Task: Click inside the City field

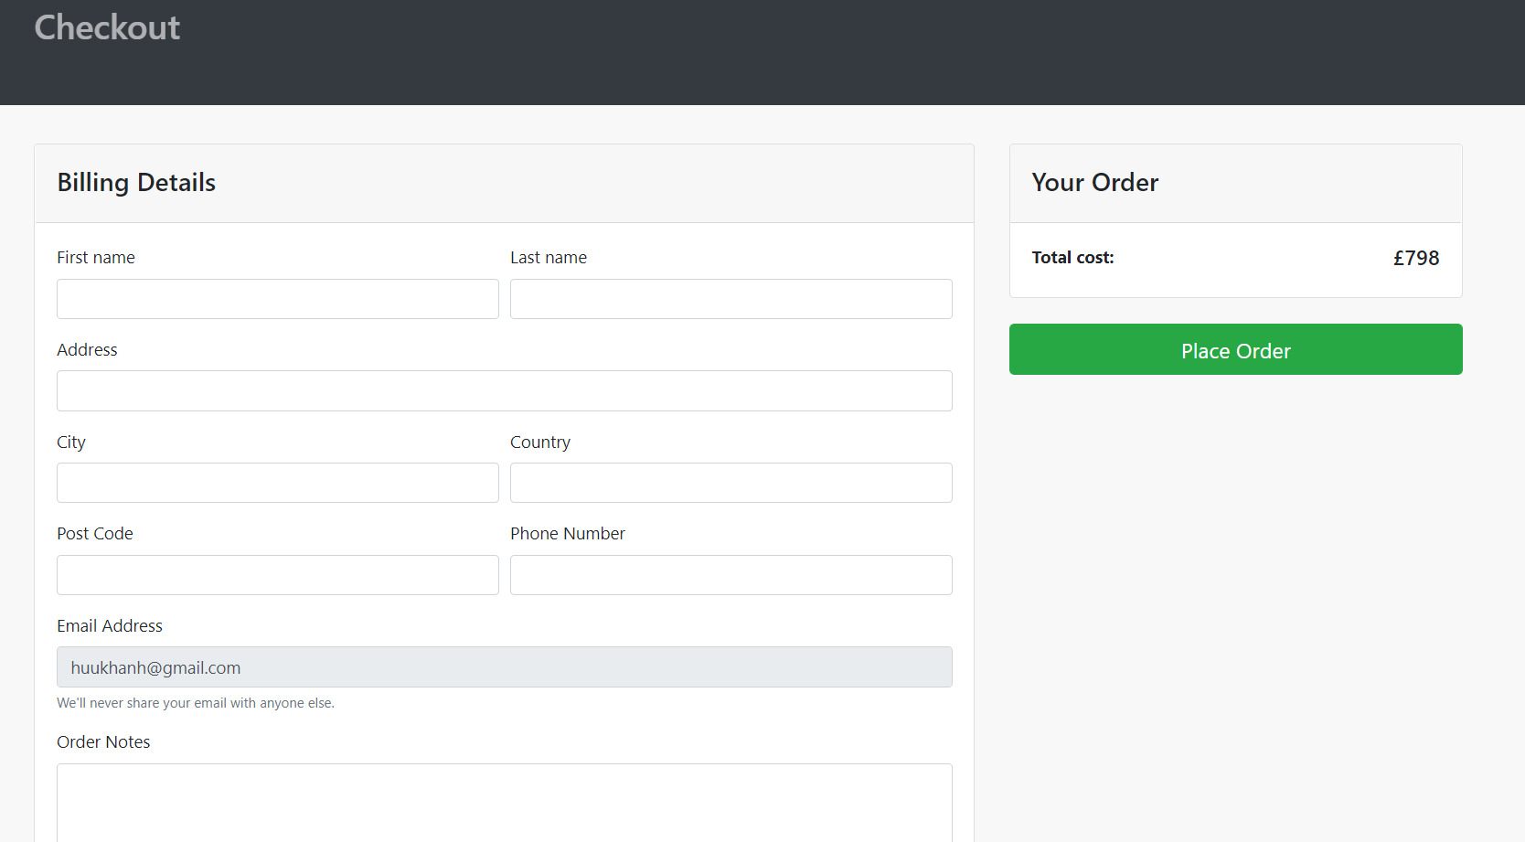Action: click(x=277, y=483)
